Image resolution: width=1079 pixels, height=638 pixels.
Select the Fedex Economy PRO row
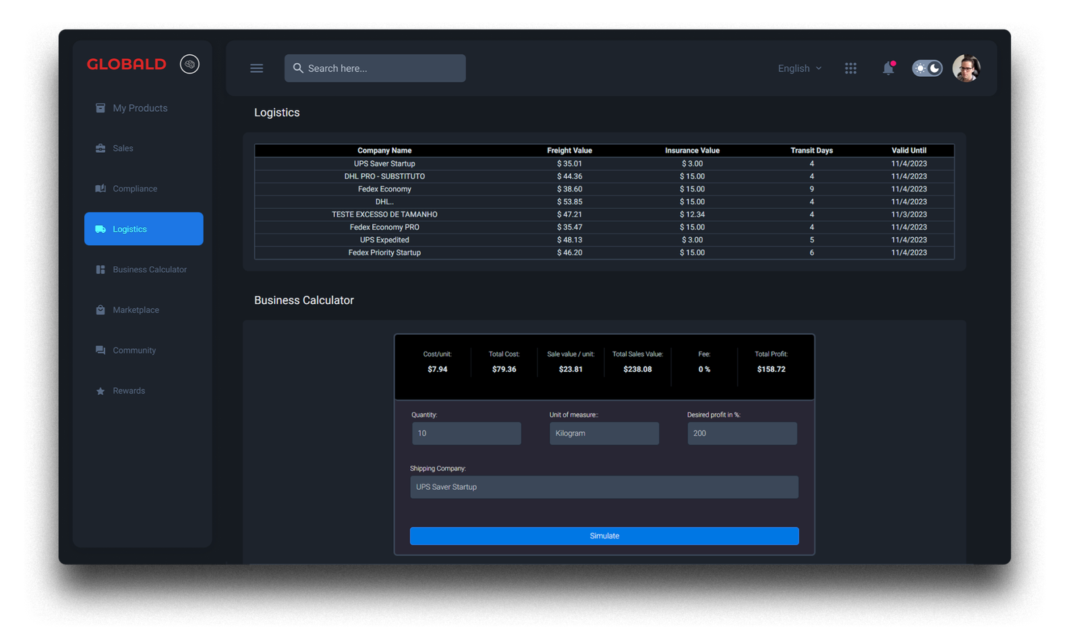coord(604,227)
